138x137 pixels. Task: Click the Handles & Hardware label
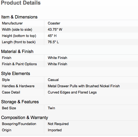(x=18, y=86)
